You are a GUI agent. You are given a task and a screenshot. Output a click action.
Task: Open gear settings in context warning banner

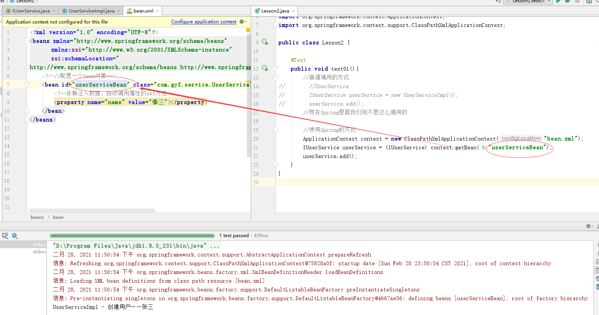click(242, 22)
